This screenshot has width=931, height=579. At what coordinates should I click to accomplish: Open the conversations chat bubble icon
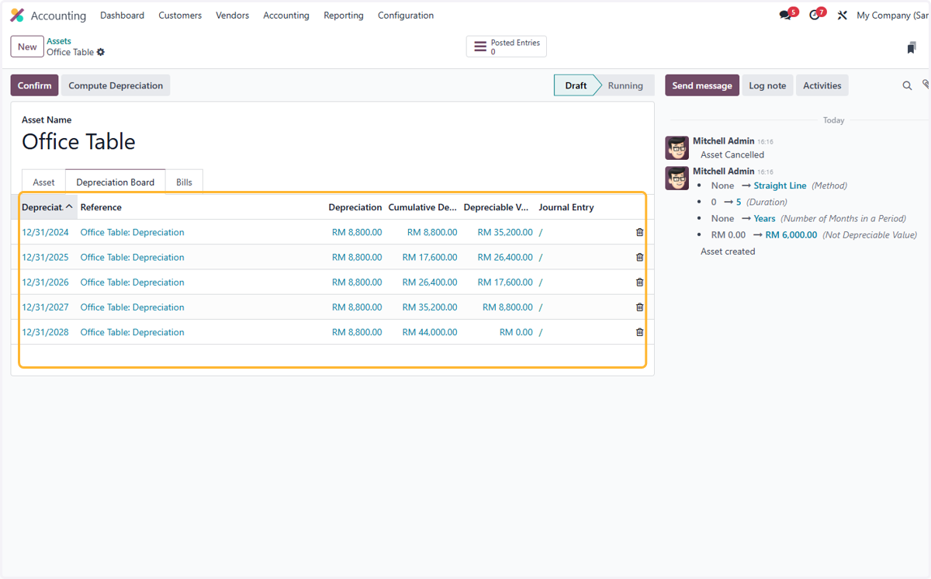pyautogui.click(x=785, y=16)
